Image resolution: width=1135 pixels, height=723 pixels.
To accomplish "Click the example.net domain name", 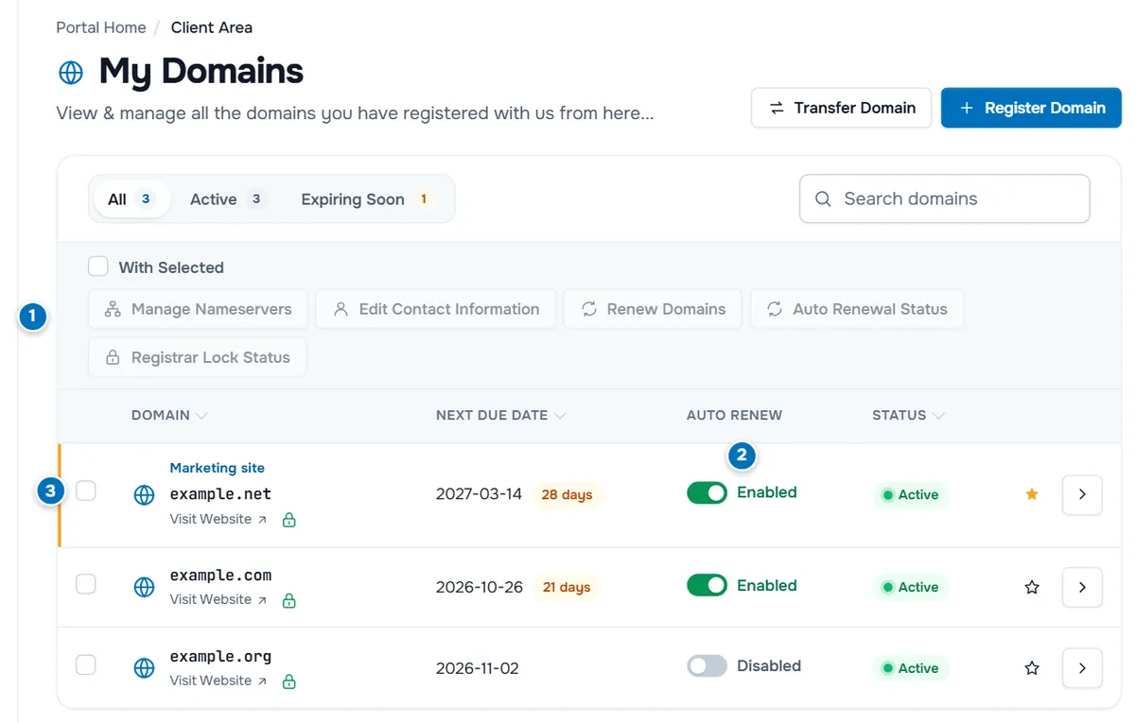I will [220, 493].
